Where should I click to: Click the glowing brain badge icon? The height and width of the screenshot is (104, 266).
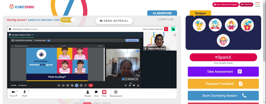(x=223, y=40)
